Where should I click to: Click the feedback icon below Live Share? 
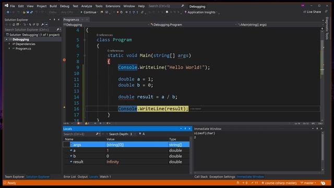click(326, 11)
